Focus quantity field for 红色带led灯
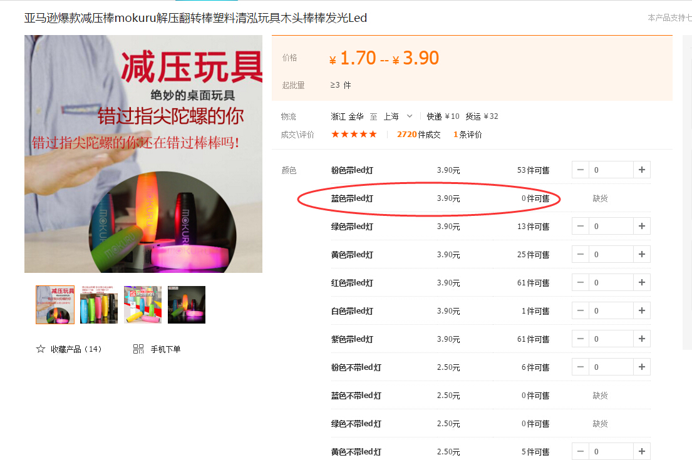 (611, 283)
